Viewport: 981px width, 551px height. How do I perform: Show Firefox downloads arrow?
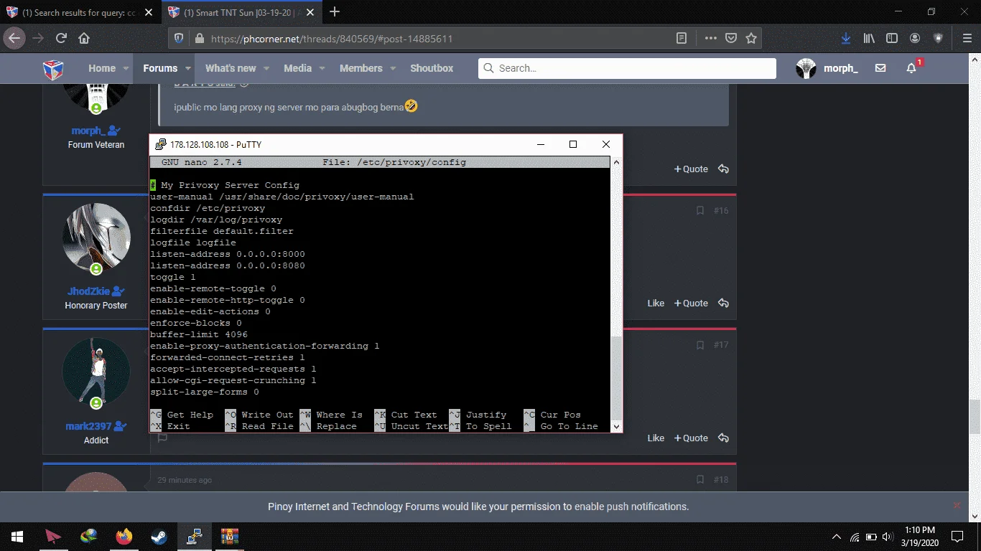pyautogui.click(x=846, y=38)
